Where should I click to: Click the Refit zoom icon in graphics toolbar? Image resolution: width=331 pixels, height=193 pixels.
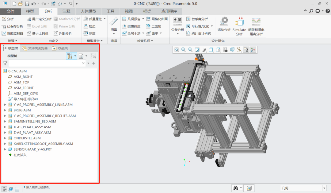177,50
